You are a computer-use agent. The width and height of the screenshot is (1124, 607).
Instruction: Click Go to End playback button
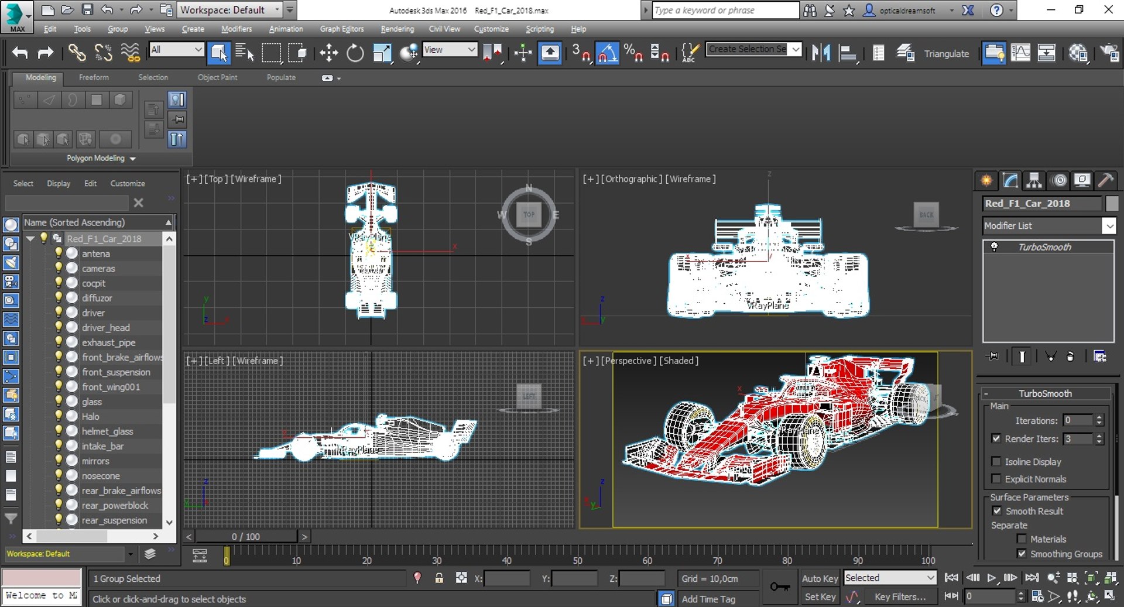(x=1032, y=578)
